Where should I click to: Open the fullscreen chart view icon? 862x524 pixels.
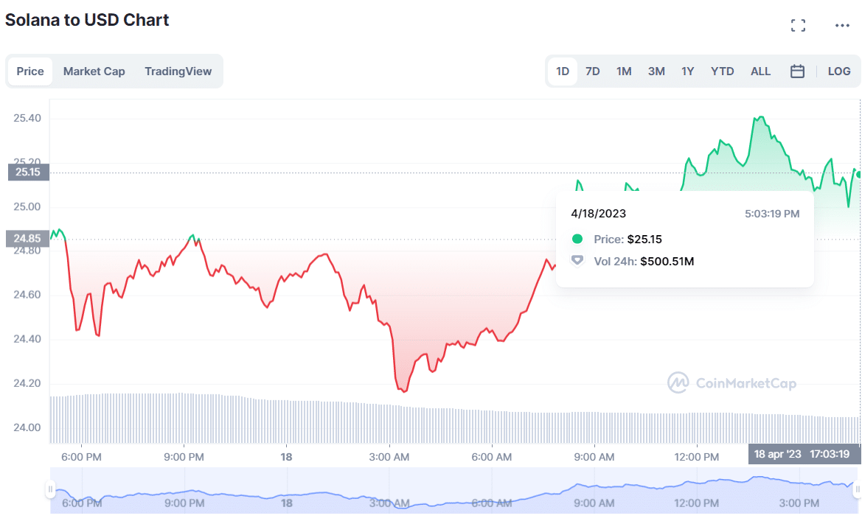point(799,25)
